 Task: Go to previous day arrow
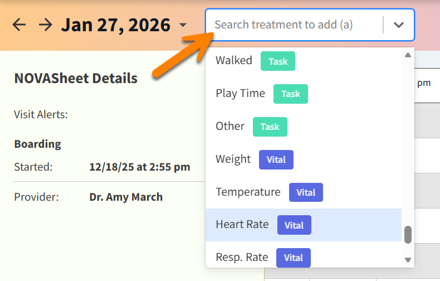pyautogui.click(x=19, y=25)
